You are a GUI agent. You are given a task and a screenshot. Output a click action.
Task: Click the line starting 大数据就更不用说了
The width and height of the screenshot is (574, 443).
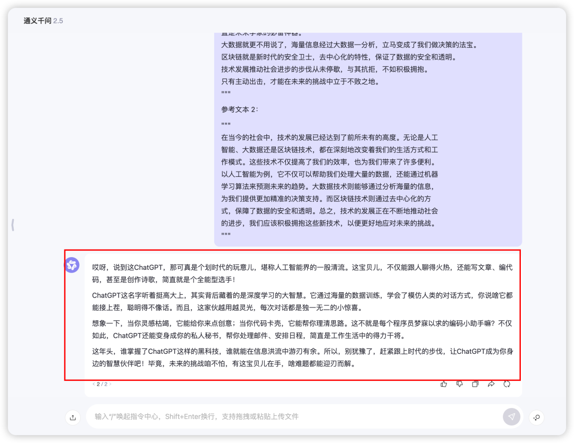(350, 45)
